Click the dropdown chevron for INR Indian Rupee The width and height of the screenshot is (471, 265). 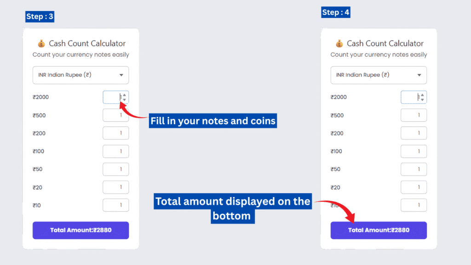pyautogui.click(x=122, y=75)
